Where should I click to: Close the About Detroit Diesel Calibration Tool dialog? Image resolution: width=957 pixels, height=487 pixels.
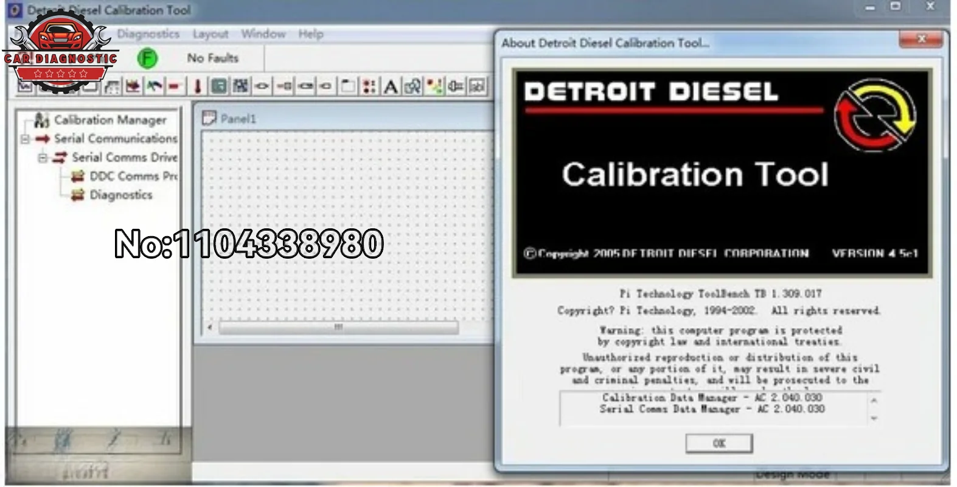pyautogui.click(x=921, y=39)
